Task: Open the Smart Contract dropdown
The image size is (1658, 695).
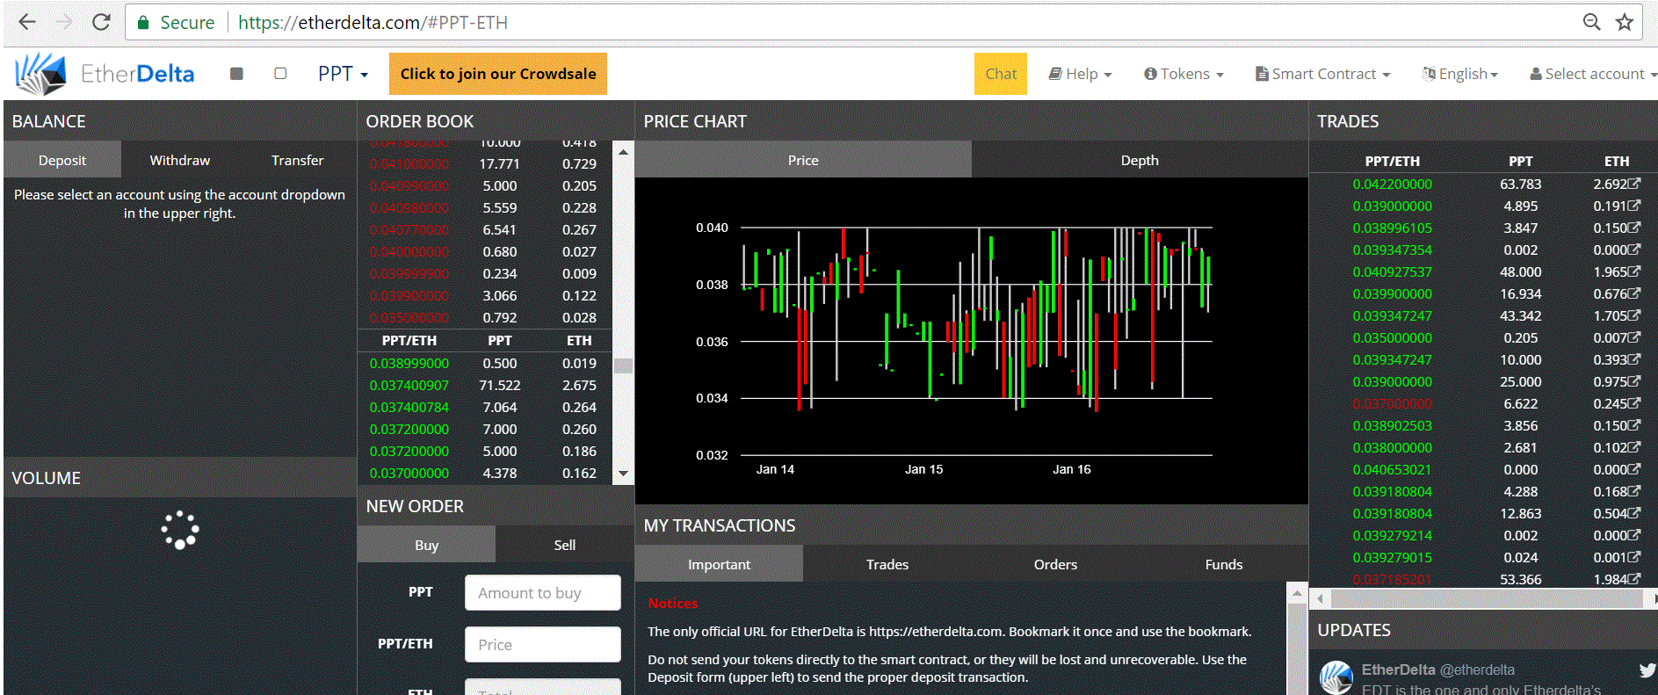Action: point(1322,74)
